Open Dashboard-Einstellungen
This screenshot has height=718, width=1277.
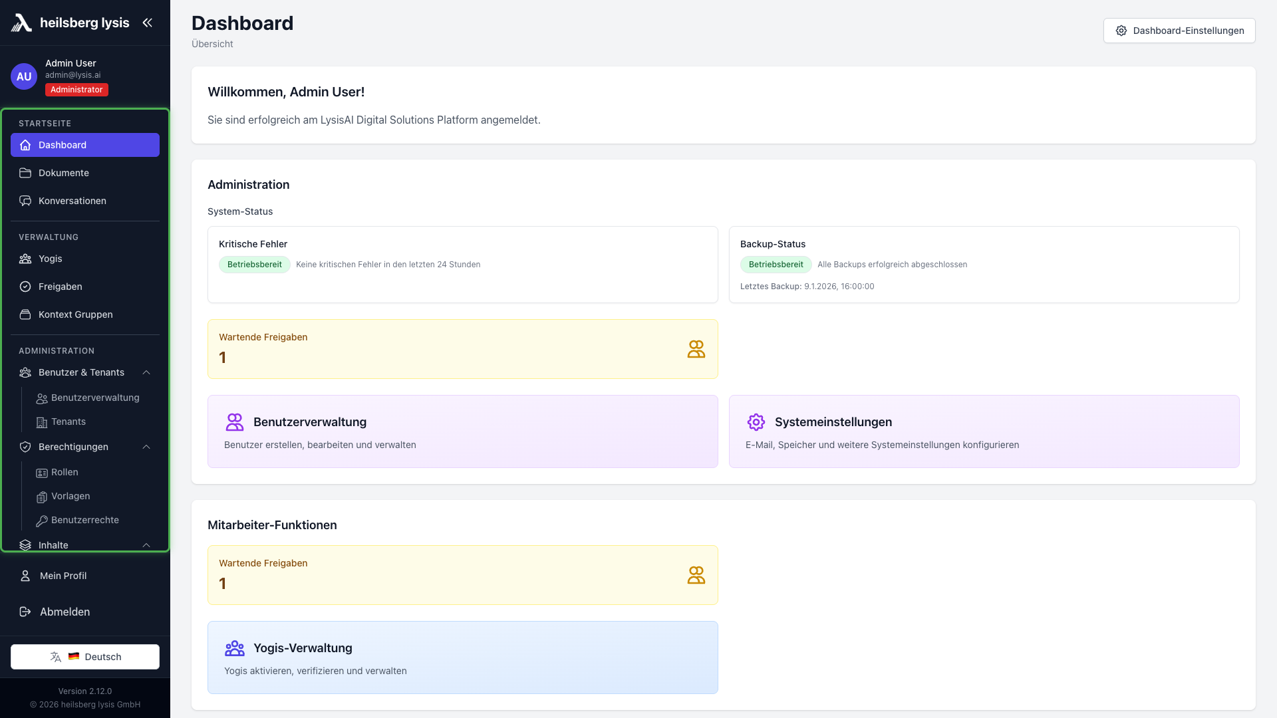coord(1179,31)
